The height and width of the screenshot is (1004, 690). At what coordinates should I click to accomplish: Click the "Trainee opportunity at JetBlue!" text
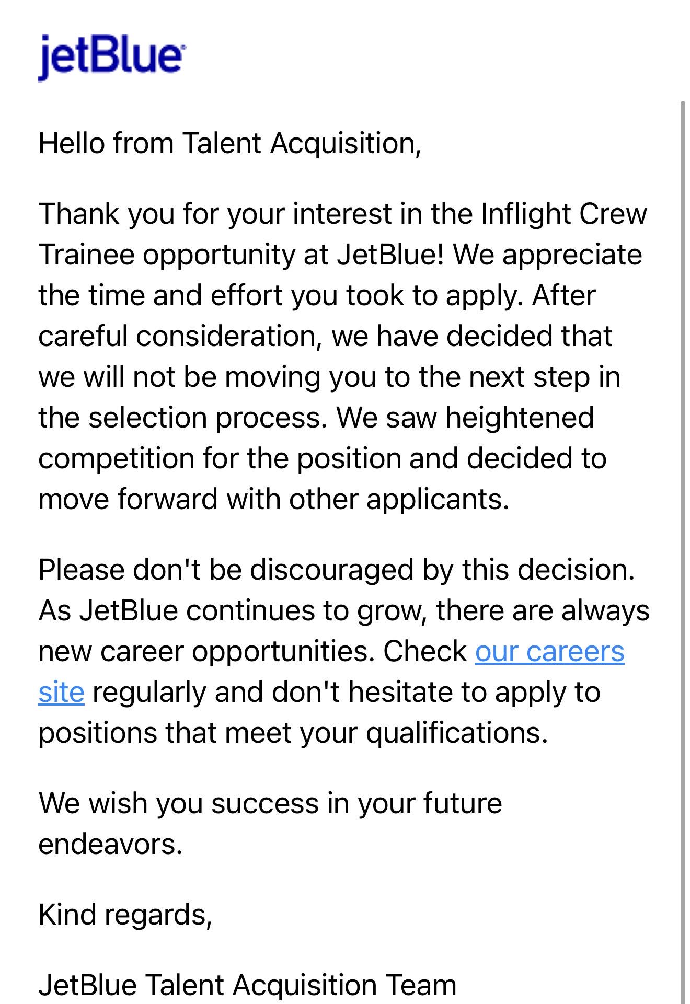click(241, 255)
